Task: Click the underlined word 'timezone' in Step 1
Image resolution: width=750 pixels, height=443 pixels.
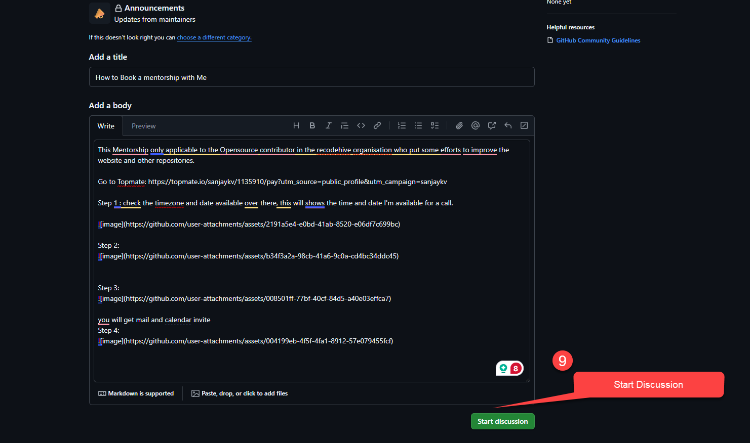Action: (x=169, y=203)
